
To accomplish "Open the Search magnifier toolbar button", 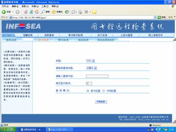I will (x=45, y=12).
